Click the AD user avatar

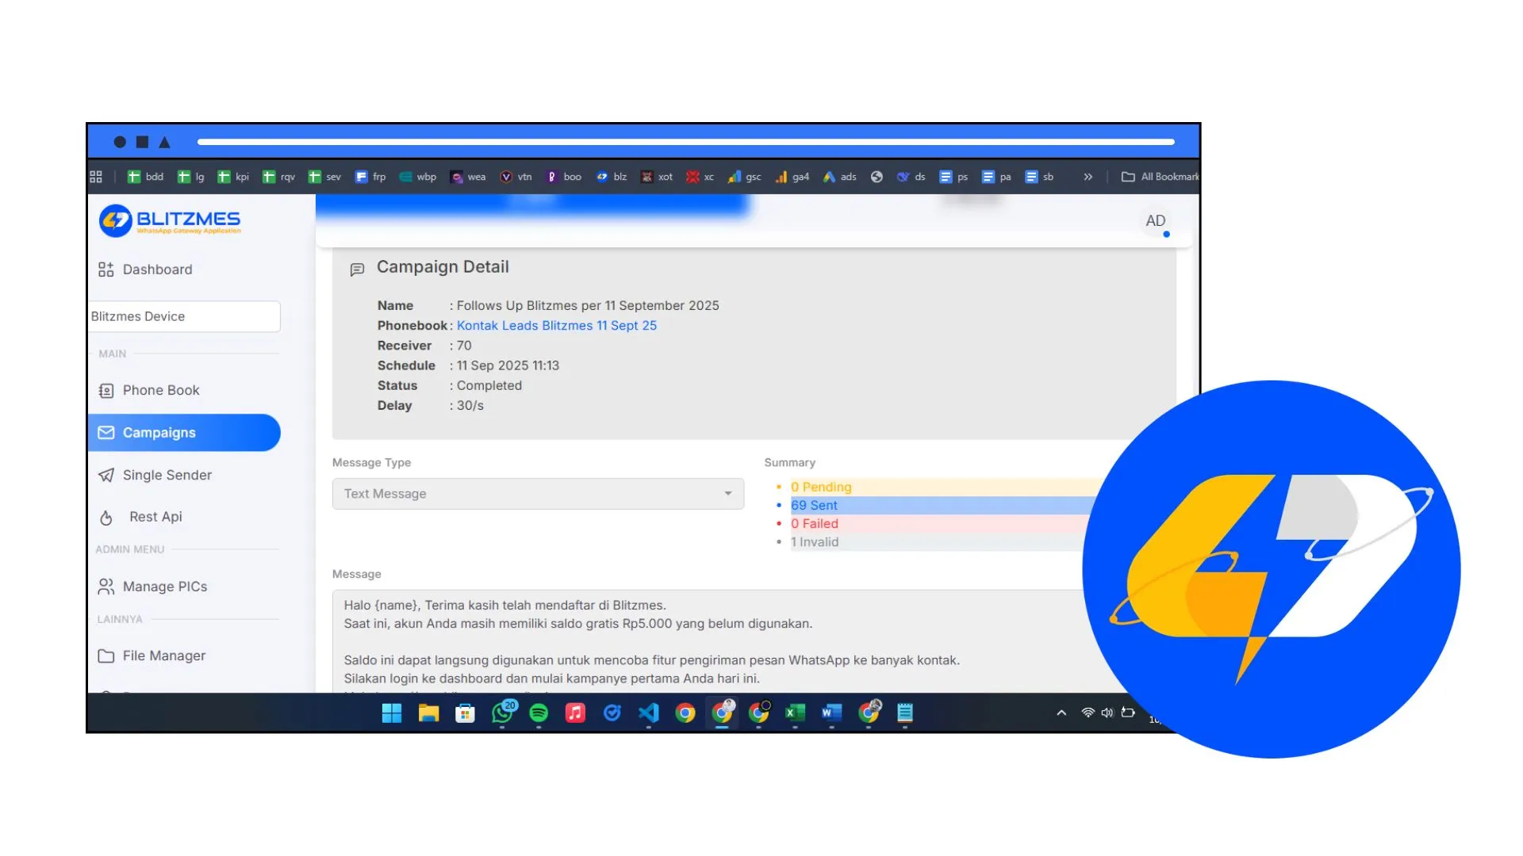coord(1155,221)
